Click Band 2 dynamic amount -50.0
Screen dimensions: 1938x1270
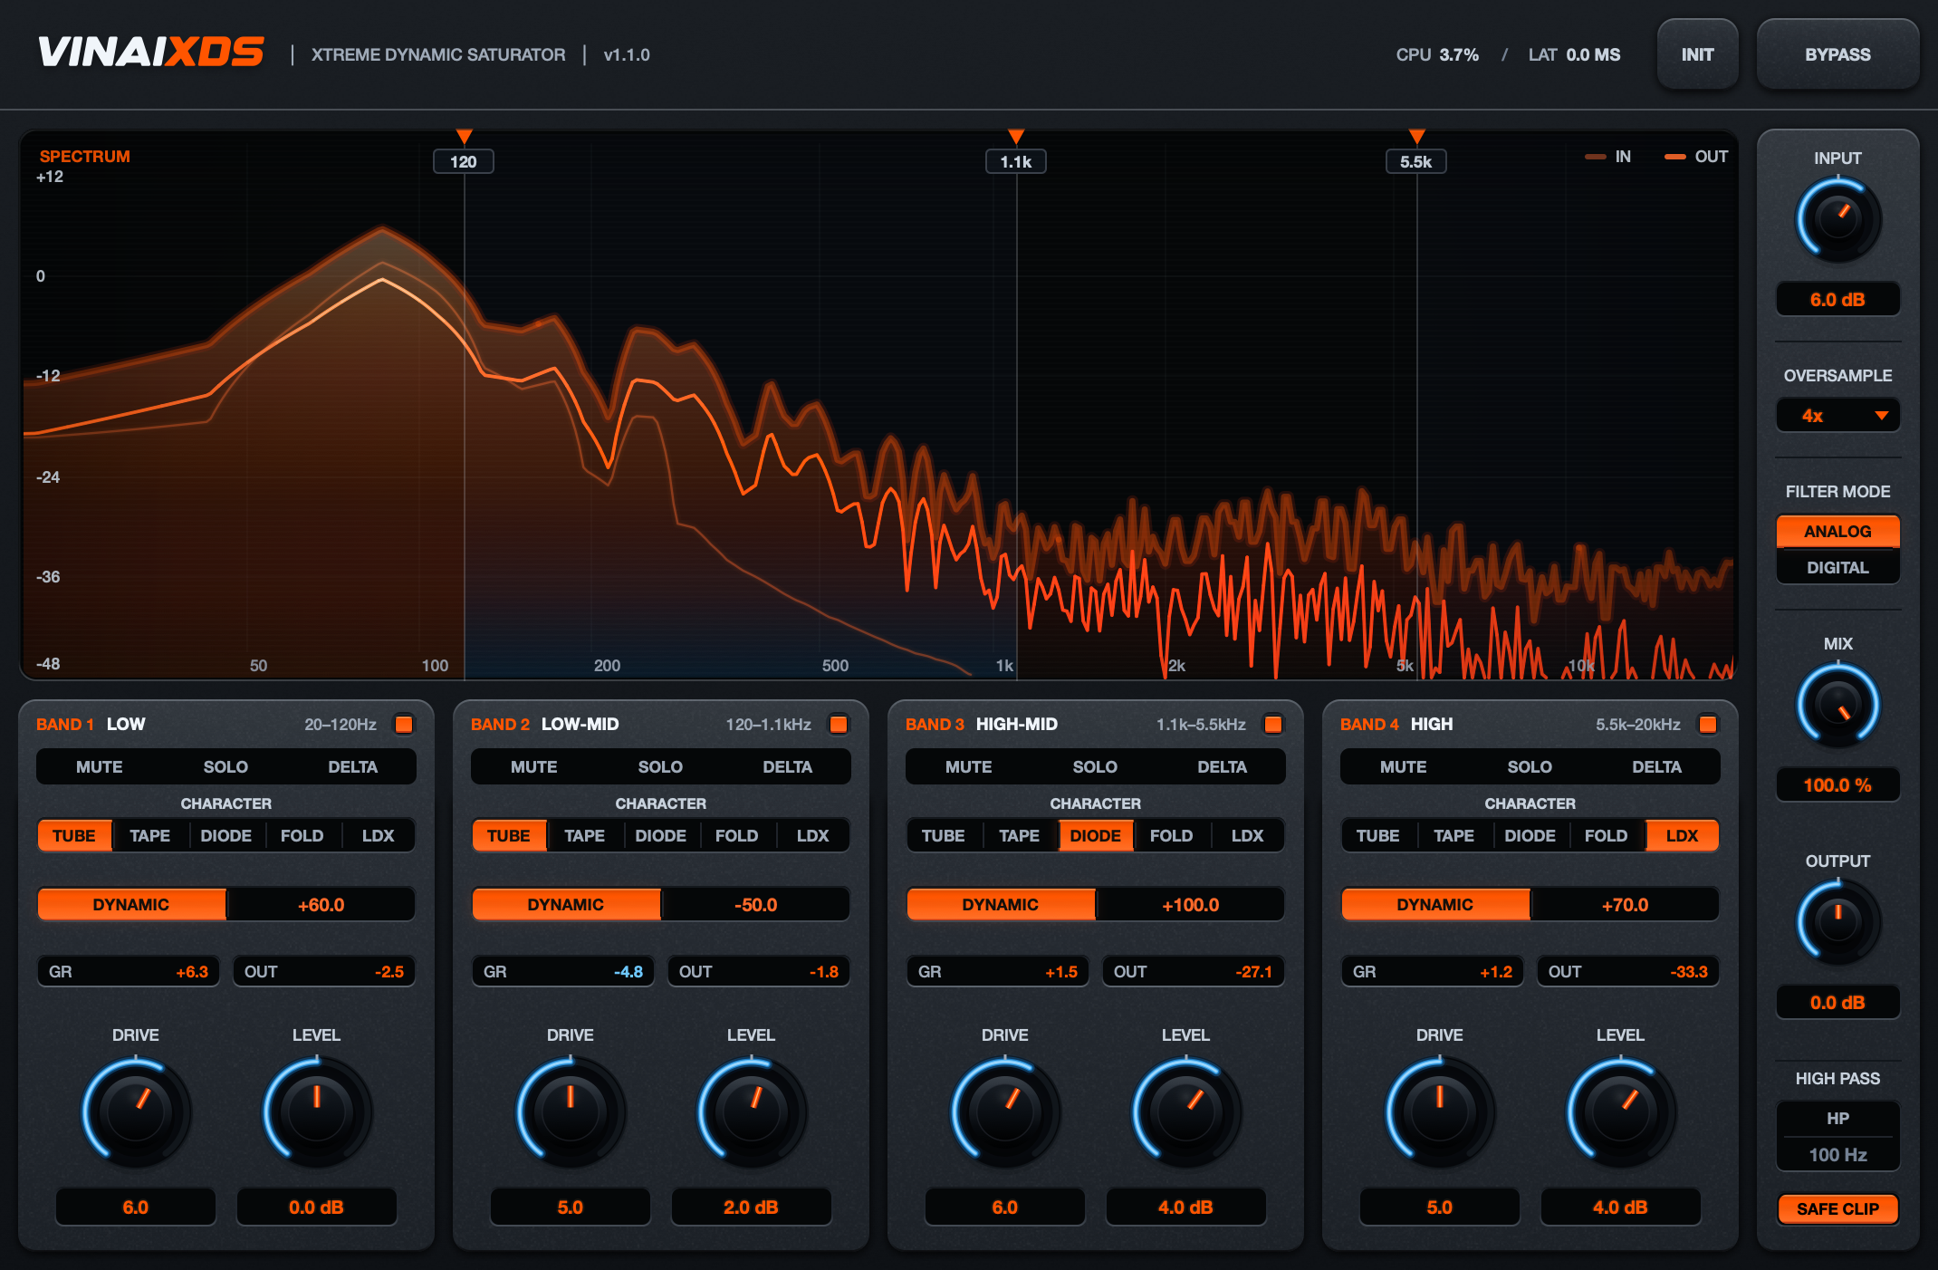click(756, 904)
